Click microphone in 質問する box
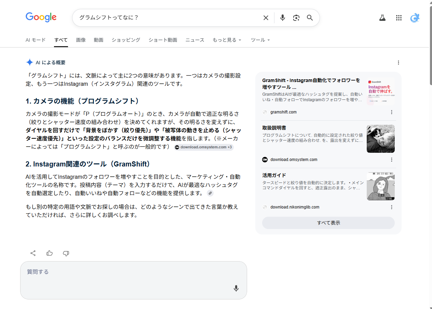Viewport: 432px width, 309px height. click(236, 288)
